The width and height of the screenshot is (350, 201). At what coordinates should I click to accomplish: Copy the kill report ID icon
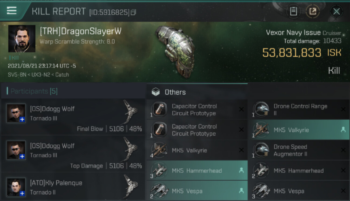[134, 12]
